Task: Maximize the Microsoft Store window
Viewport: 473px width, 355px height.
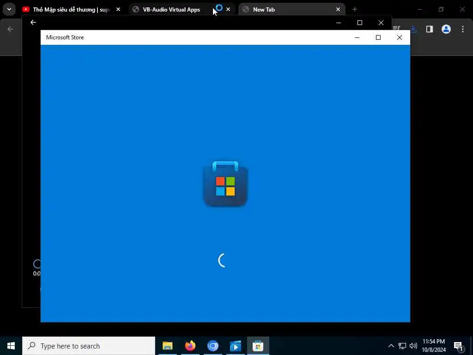Action: click(378, 37)
